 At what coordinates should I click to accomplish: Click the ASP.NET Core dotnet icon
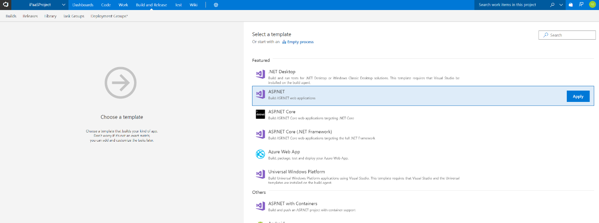click(260, 114)
